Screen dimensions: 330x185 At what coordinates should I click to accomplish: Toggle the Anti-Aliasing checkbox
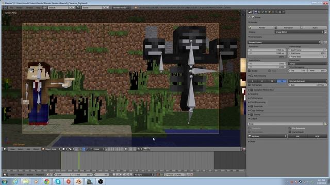tap(252, 76)
